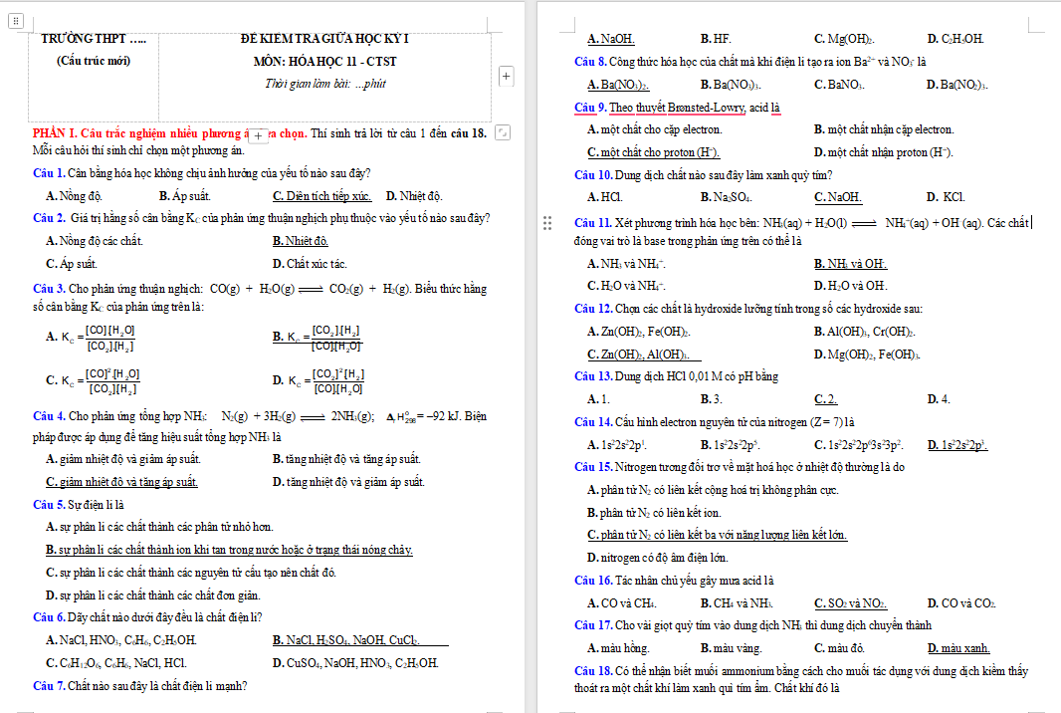This screenshot has width=1061, height=713.
Task: Click the red 'PHẦN I.' heading text
Action: 55,133
